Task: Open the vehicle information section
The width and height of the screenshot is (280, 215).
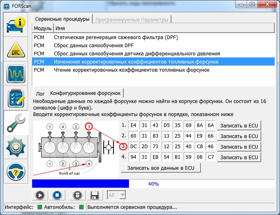Action: [x=16, y=25]
